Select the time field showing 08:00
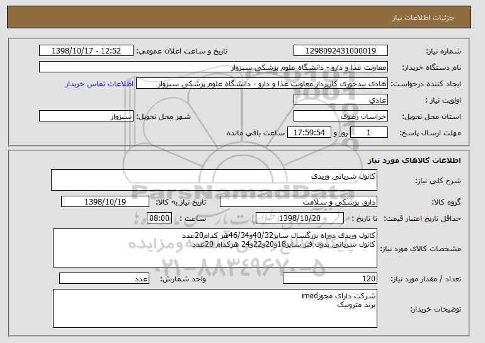 click(x=159, y=218)
